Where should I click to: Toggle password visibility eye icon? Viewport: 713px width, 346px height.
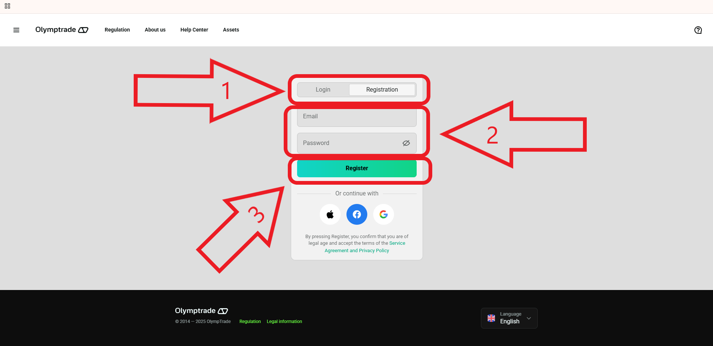pyautogui.click(x=406, y=143)
